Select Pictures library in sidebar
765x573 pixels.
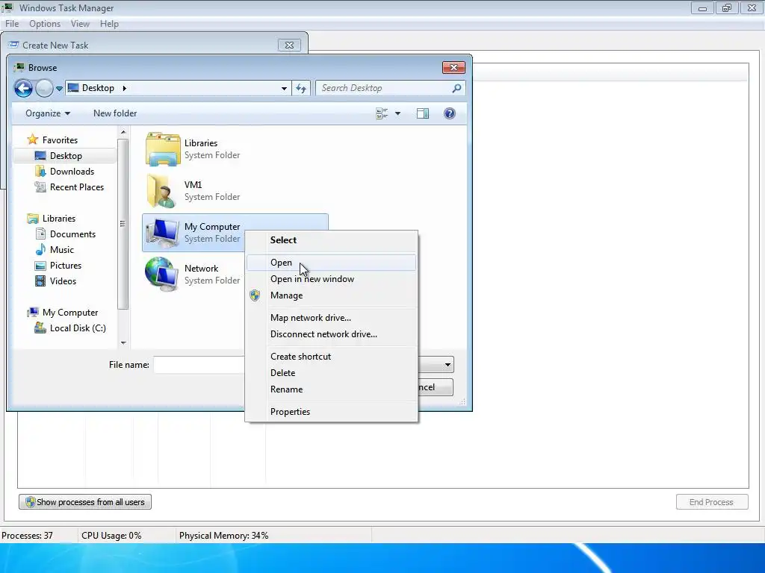[66, 266]
